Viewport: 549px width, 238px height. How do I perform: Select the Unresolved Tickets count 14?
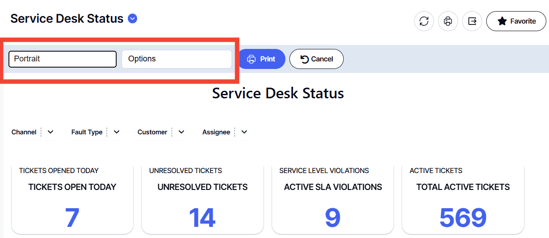click(x=203, y=218)
